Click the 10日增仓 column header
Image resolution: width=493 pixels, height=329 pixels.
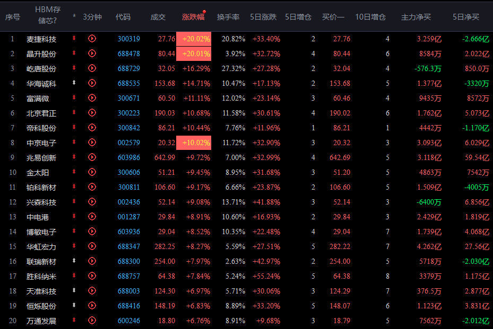(370, 17)
